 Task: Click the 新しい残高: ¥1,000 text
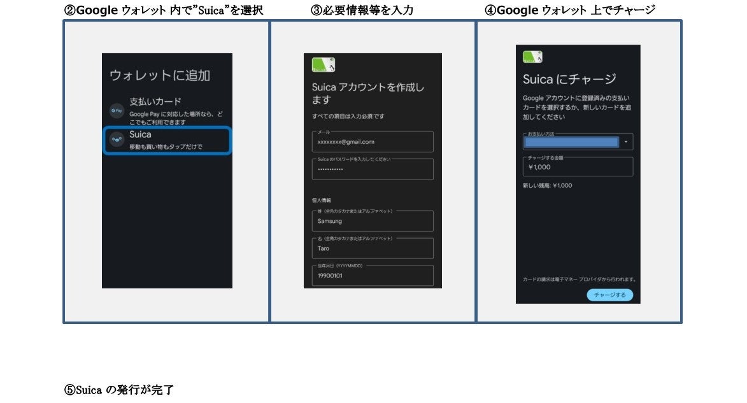(x=548, y=185)
